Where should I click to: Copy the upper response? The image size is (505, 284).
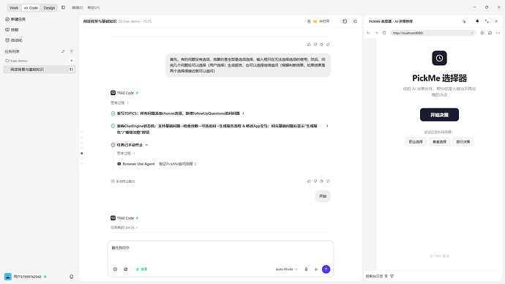pyautogui.click(x=321, y=45)
